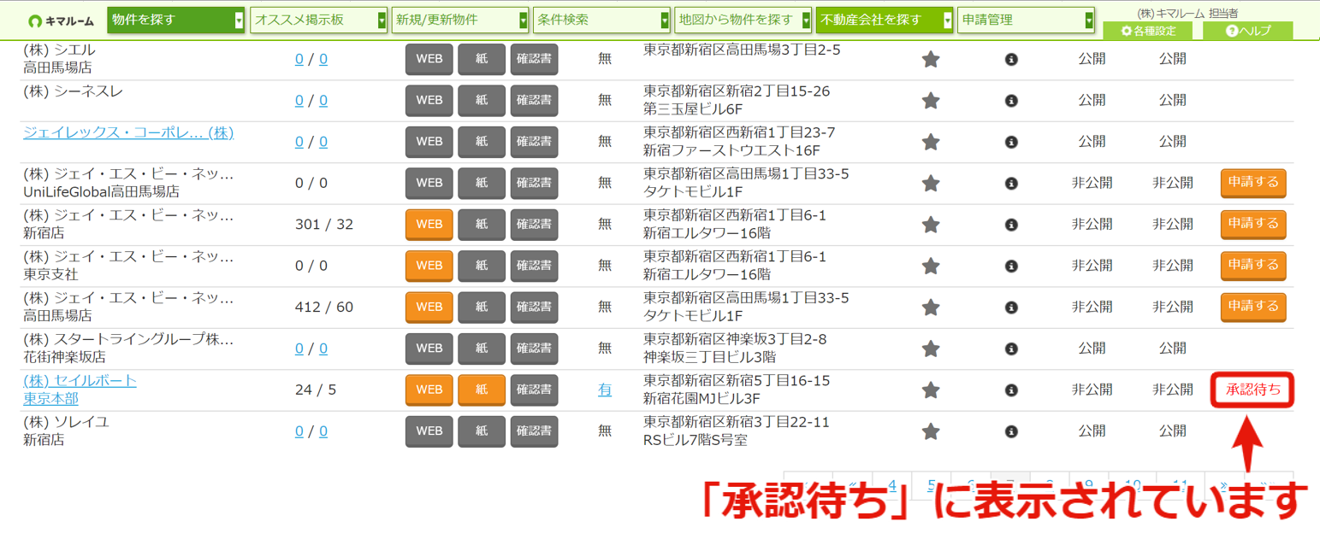Click WEB button for ジェイ・エス・ビー 新宿店
The image size is (1320, 545).
pos(429,224)
